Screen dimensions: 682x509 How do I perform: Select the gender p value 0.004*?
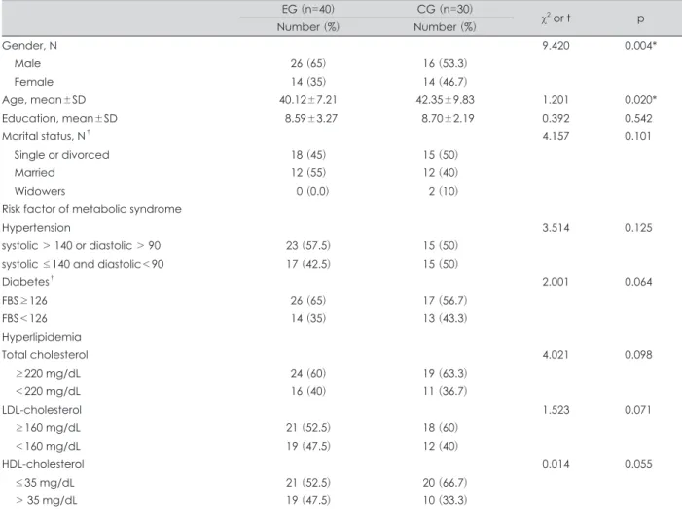click(x=640, y=45)
